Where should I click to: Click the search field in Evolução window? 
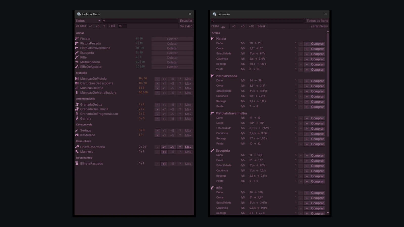[x=258, y=21]
